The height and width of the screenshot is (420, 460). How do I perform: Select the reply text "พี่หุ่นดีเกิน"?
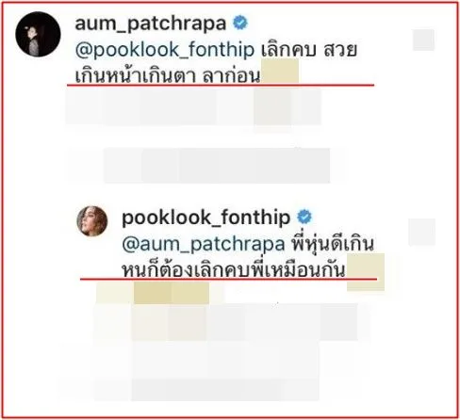[x=334, y=244]
